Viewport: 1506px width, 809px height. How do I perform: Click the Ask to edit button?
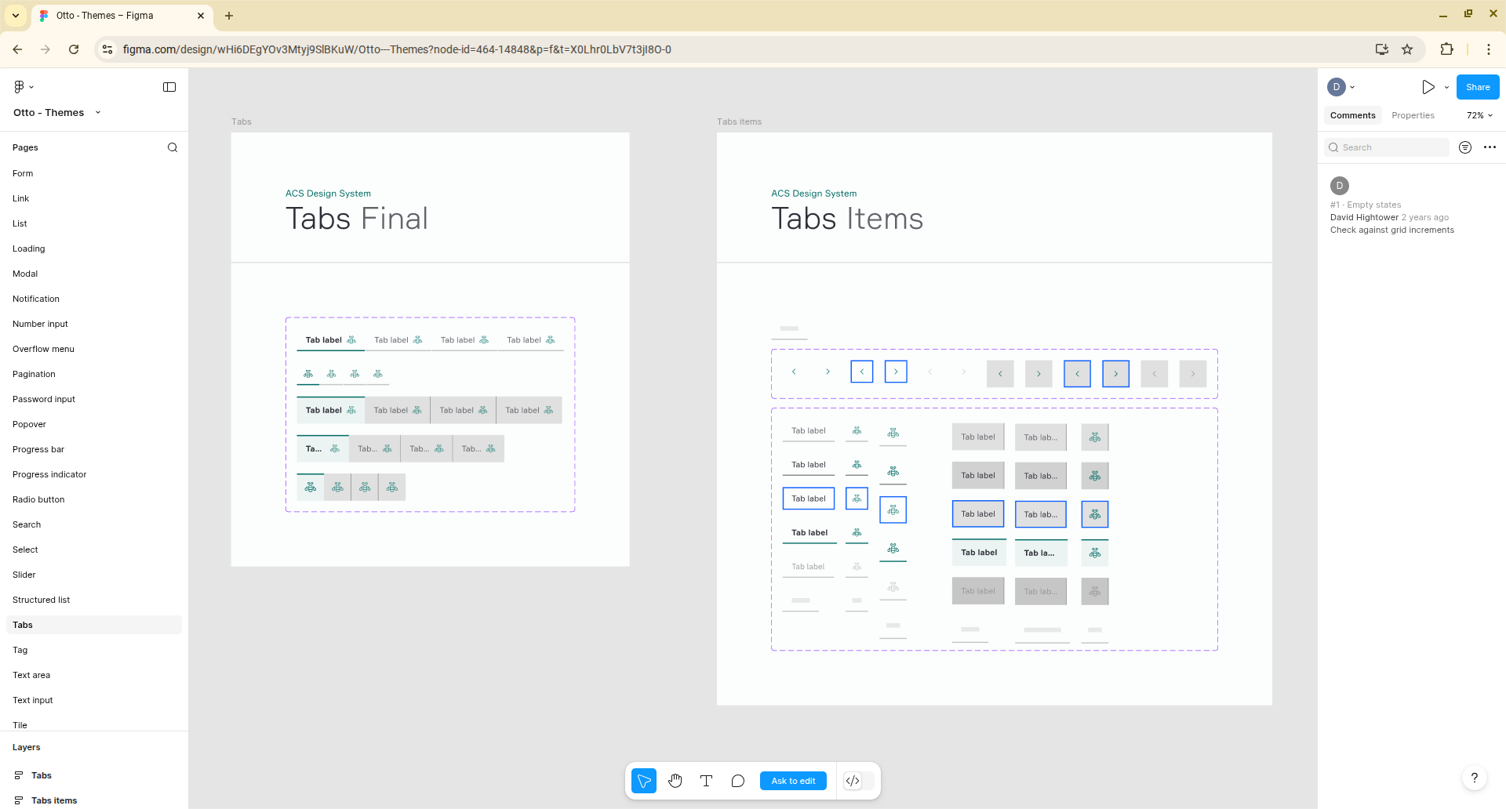pos(793,781)
